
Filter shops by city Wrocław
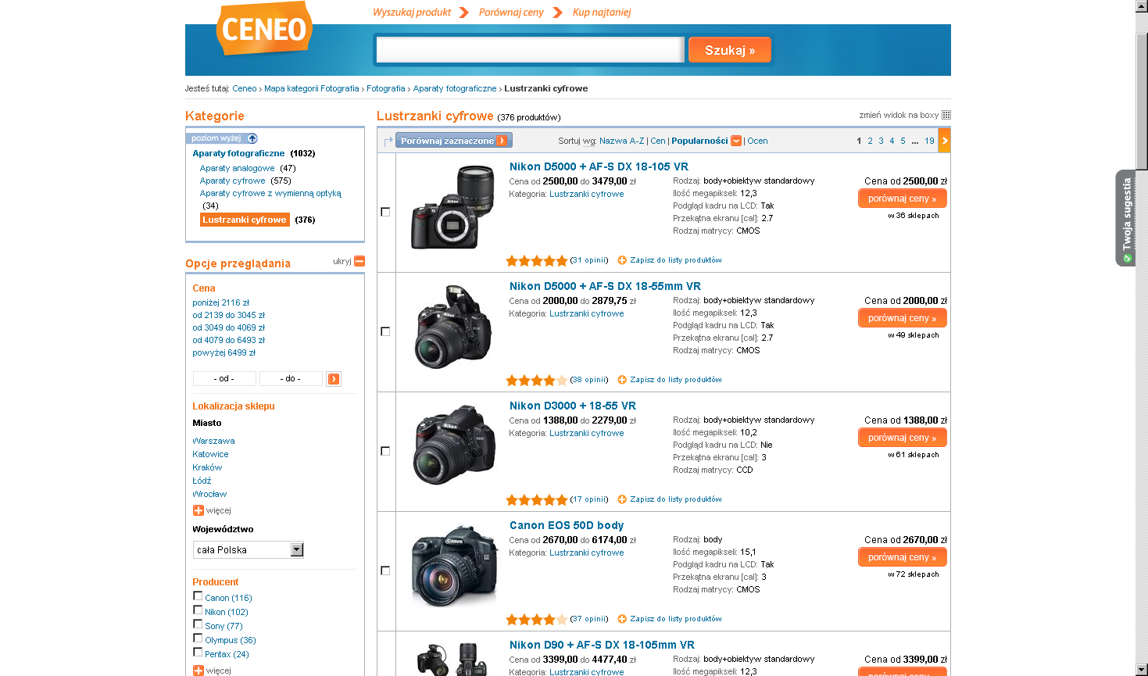(209, 494)
